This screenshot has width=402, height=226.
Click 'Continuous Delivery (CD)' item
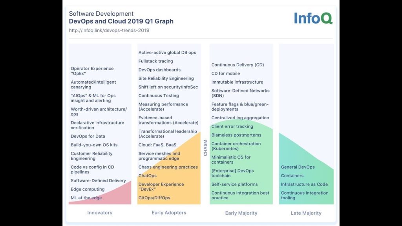(238, 65)
